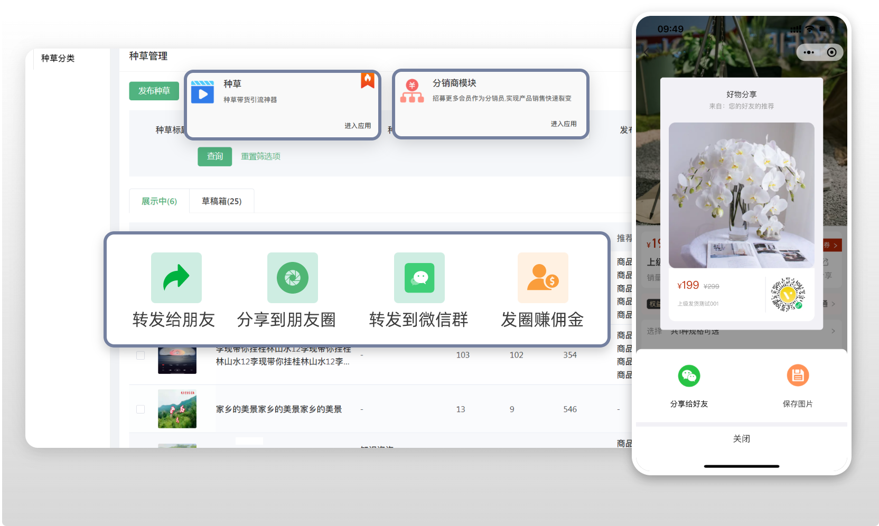Click the 家乡的美景 post thumbnail
Viewport: 879px width, 526px height.
177,409
